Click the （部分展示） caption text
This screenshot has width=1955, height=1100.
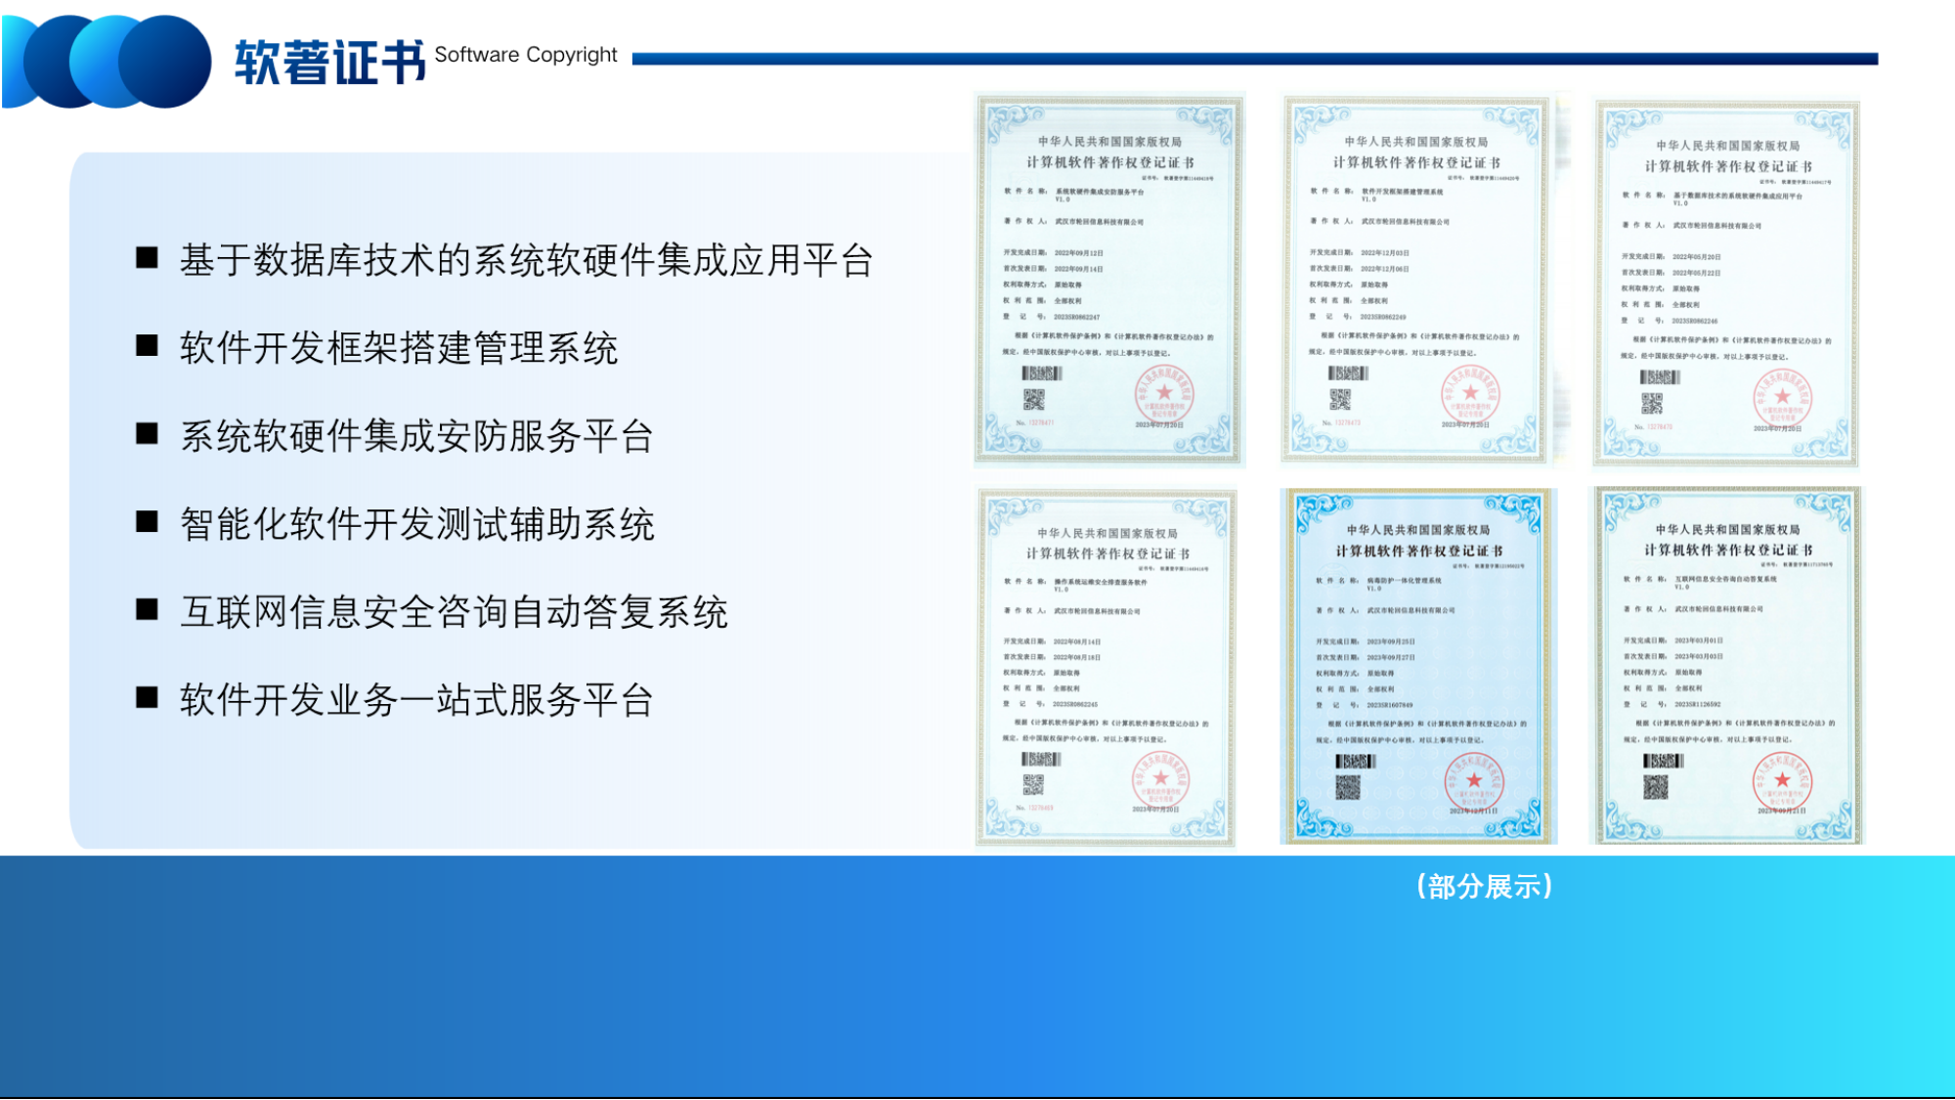1484,887
